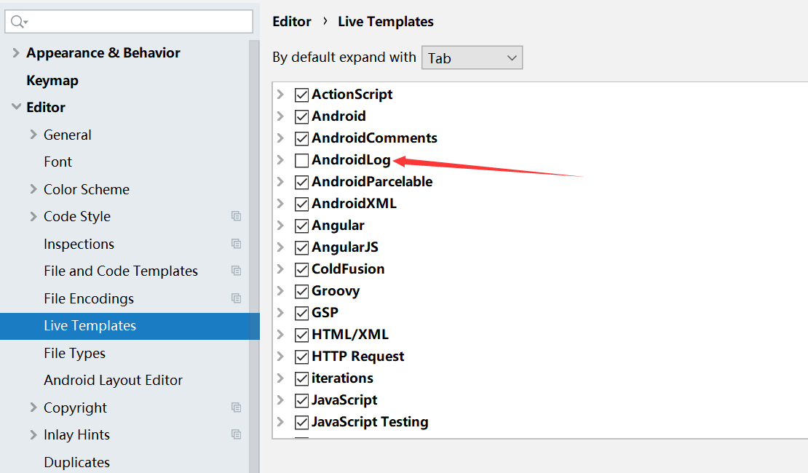Open the 'expand with' Tab dropdown
This screenshot has width=808, height=473.
[472, 58]
